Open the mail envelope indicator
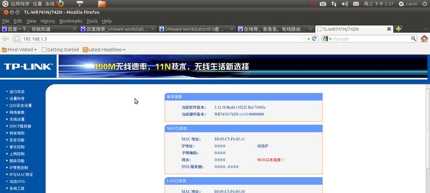 pyautogui.click(x=356, y=4)
